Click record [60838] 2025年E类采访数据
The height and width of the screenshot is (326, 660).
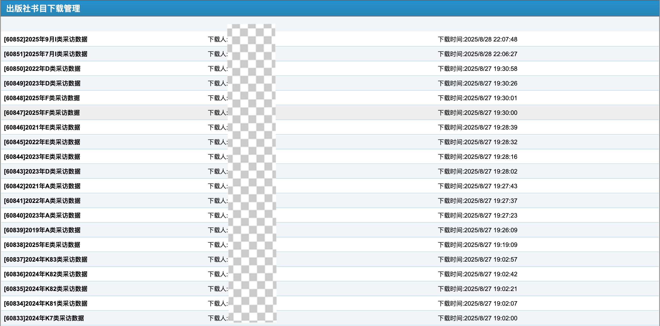tap(42, 245)
